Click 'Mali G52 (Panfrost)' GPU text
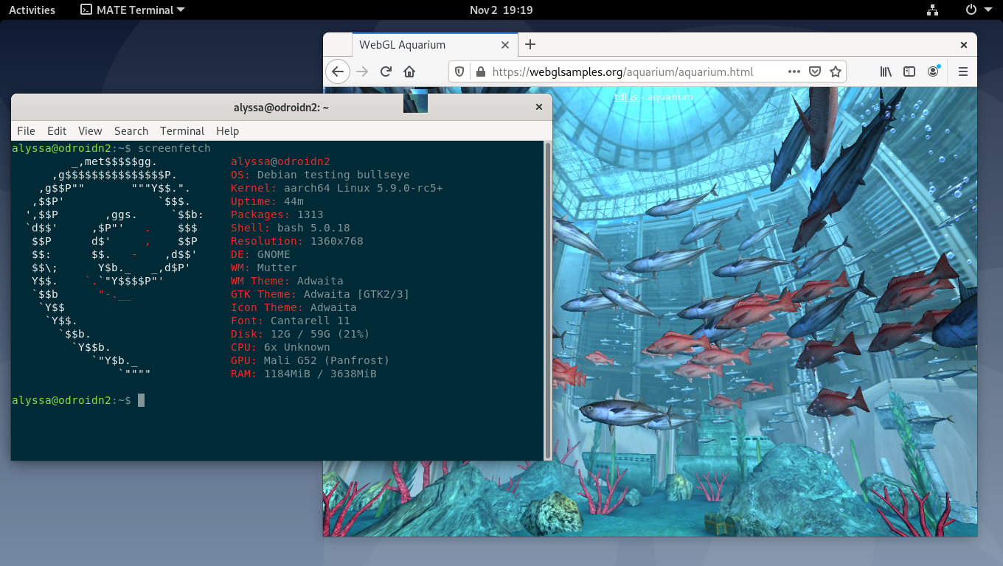The image size is (1003, 566). coord(327,360)
